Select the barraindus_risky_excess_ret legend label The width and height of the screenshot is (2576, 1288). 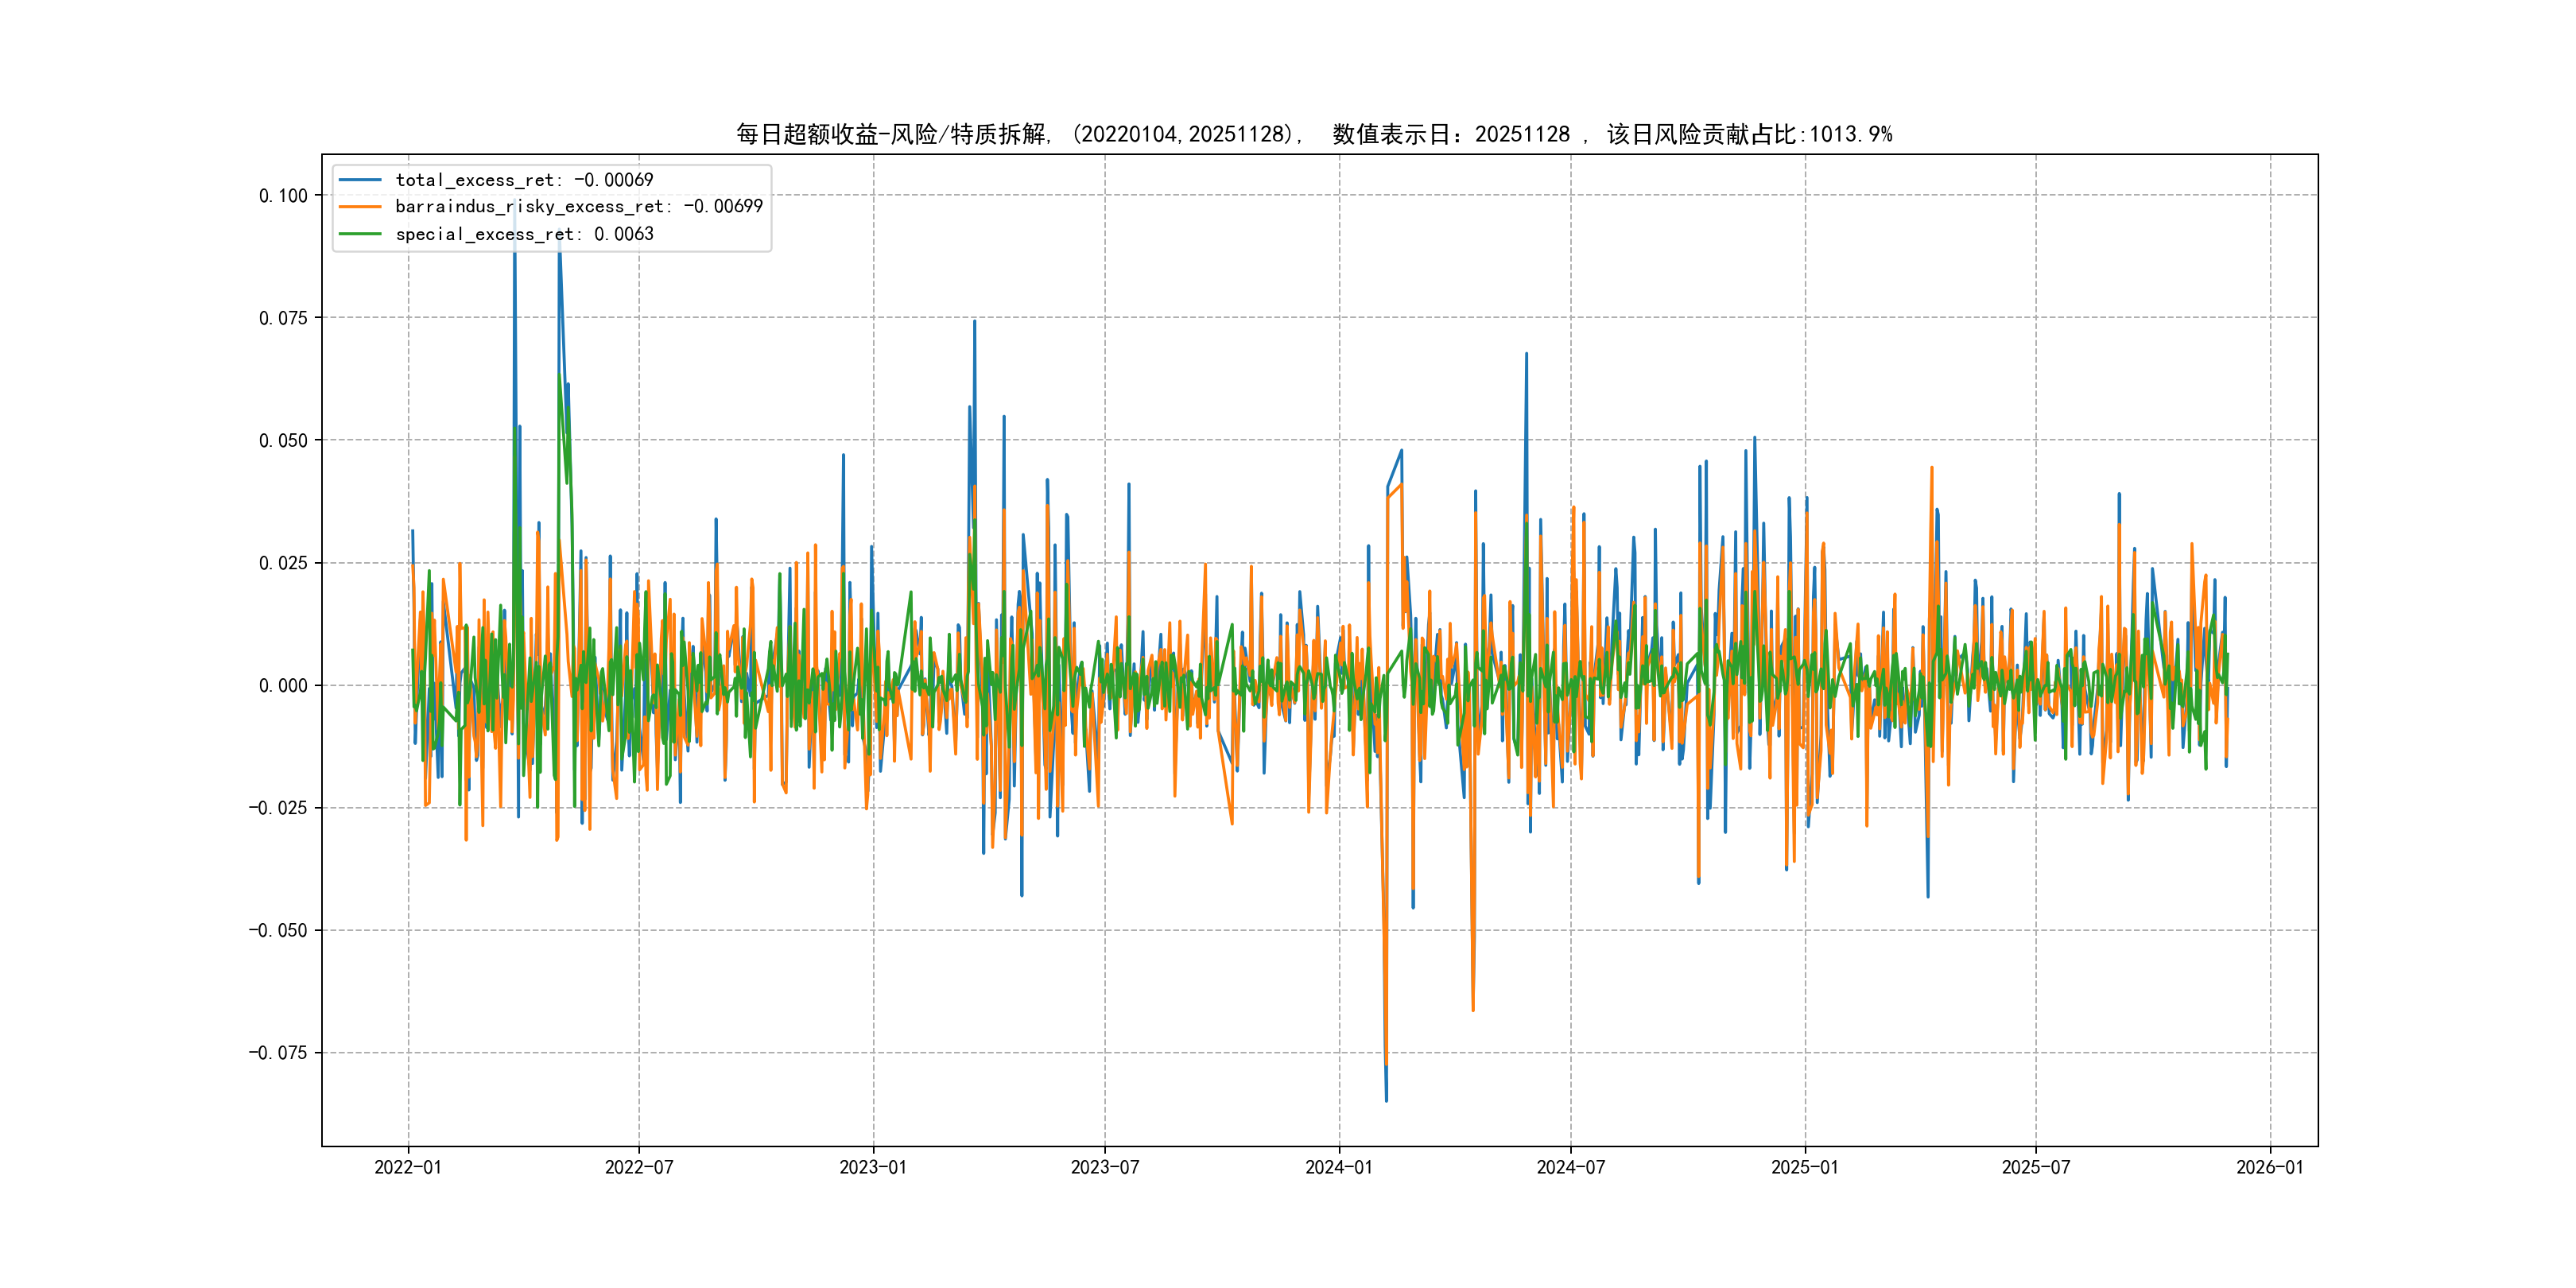(x=578, y=207)
